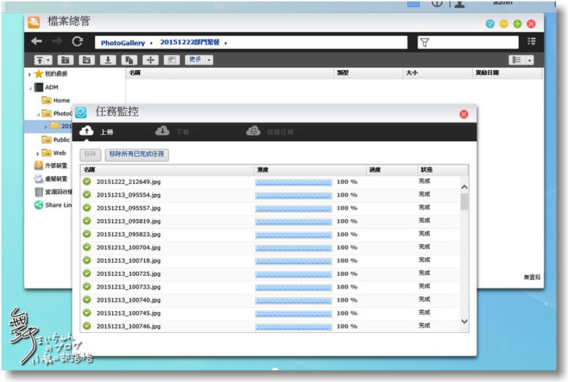The width and height of the screenshot is (568, 382).
Task: Click 移除所有已完成任務 button
Action: coord(137,155)
